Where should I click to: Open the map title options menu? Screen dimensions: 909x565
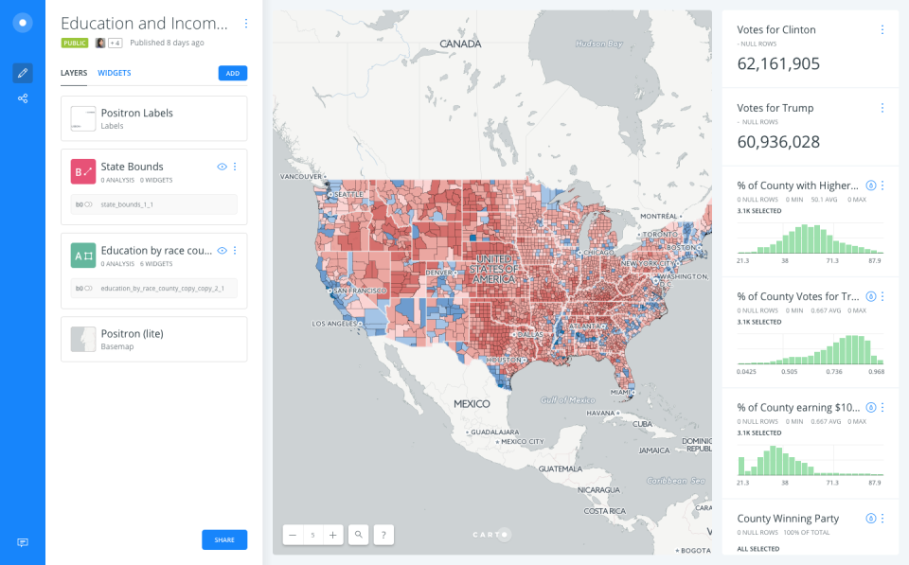point(246,24)
